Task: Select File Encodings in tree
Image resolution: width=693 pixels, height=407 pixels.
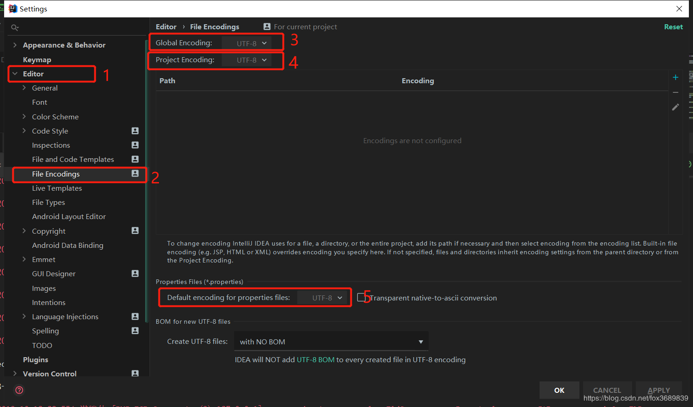Action: point(56,174)
